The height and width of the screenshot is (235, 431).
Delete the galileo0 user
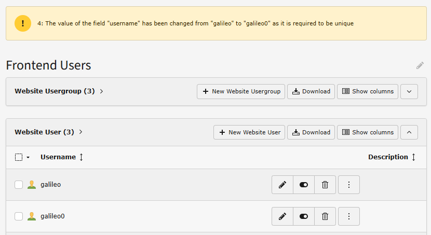pos(325,216)
